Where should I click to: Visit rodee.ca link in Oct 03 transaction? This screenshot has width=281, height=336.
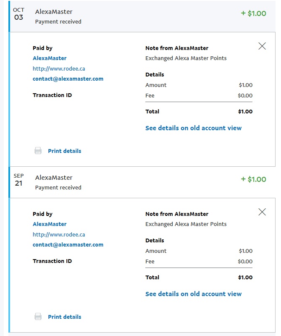click(59, 68)
